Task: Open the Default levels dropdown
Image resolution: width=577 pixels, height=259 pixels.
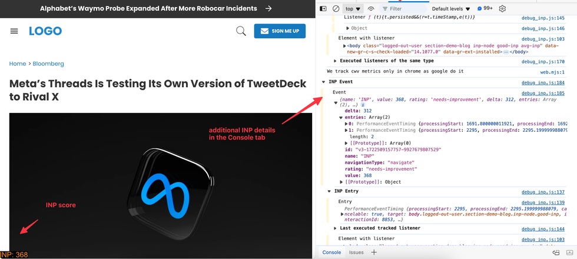Action: pyautogui.click(x=451, y=8)
